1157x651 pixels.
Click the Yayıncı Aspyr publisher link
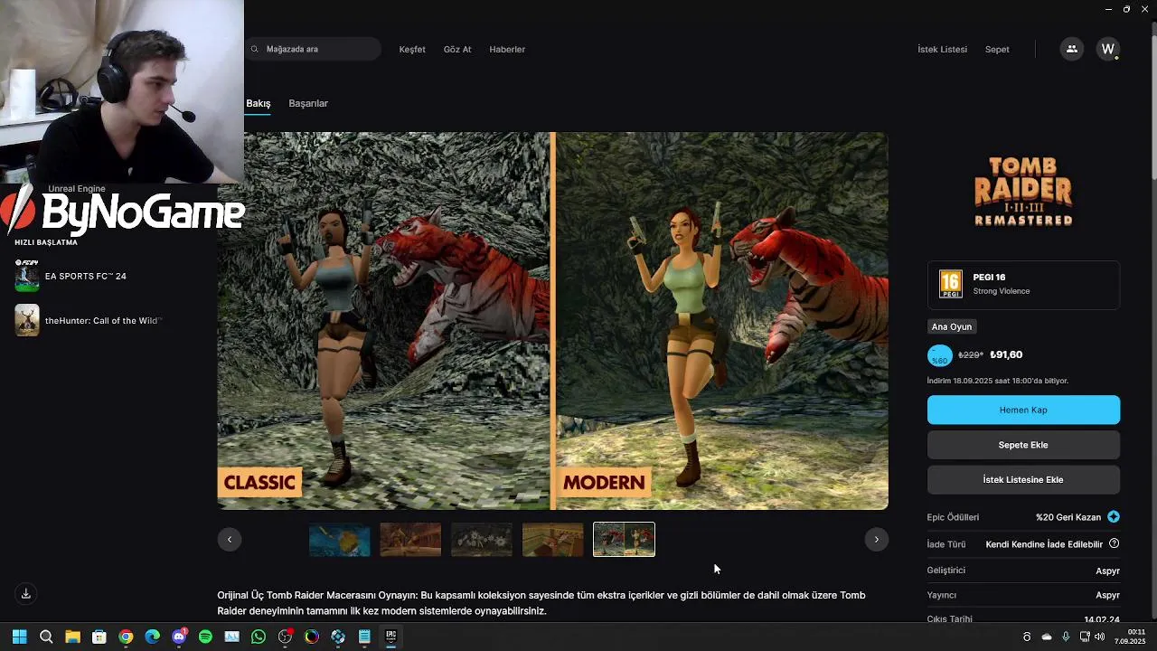(x=1107, y=595)
